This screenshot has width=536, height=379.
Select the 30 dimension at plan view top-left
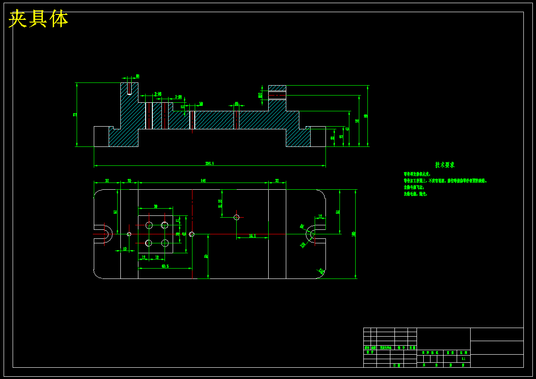[107, 181]
